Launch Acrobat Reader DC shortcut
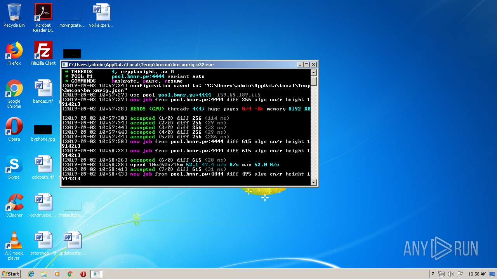Viewport: 497px width, 279px height. (x=43, y=18)
